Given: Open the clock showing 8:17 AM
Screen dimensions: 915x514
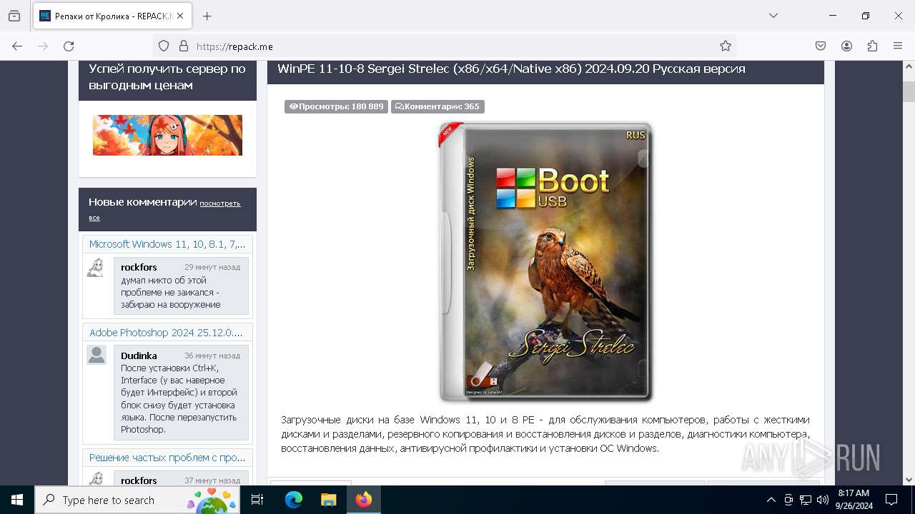Looking at the screenshot, I should pyautogui.click(x=854, y=500).
